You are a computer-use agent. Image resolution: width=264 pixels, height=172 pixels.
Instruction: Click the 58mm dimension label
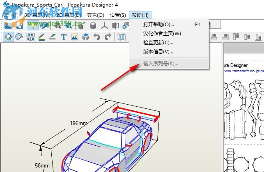pos(42,165)
